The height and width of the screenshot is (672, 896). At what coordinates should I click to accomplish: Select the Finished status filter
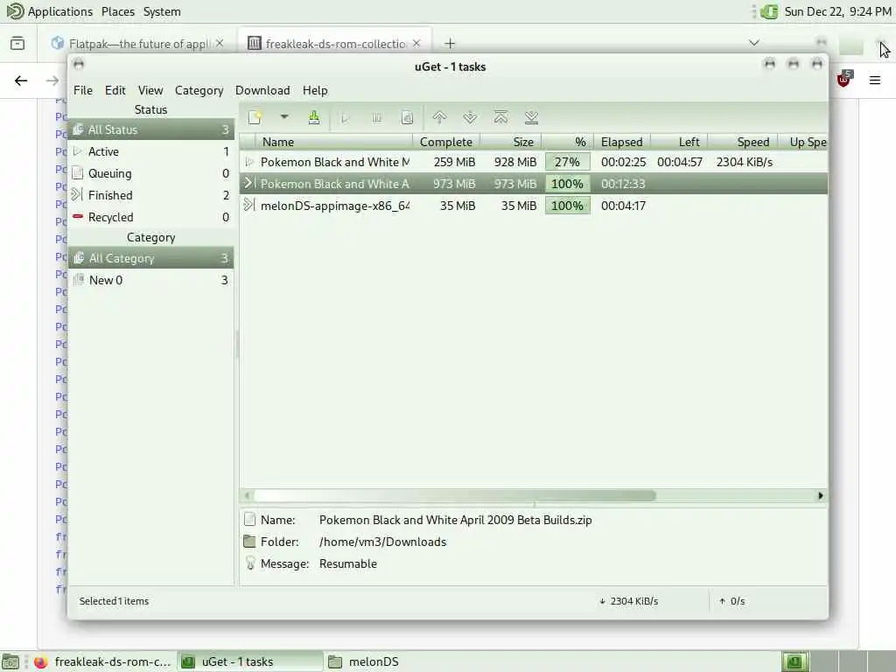(150, 195)
